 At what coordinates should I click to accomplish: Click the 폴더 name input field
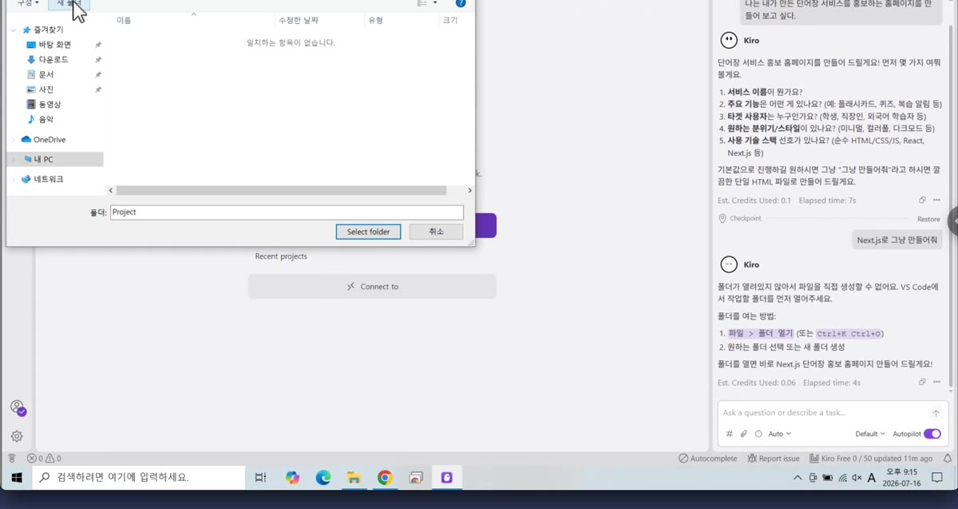pyautogui.click(x=287, y=213)
